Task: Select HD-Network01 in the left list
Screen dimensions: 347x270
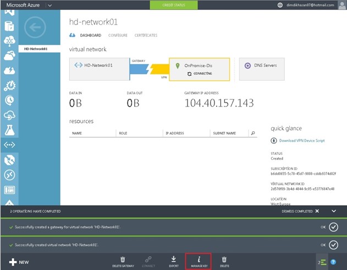Action: click(x=39, y=49)
